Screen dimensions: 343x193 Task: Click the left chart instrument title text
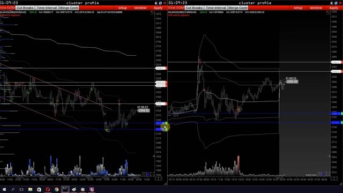[13, 12]
